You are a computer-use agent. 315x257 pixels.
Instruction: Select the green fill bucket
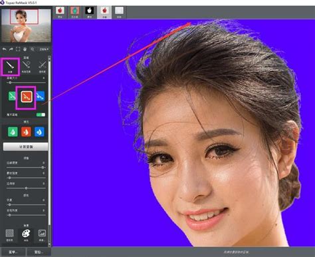(13, 132)
